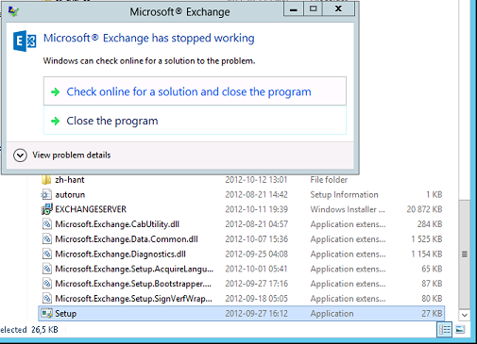Click Microsoft.Exchange.Diagnostics.dll file icon
Viewport: 477px width, 344px height.
(46, 254)
